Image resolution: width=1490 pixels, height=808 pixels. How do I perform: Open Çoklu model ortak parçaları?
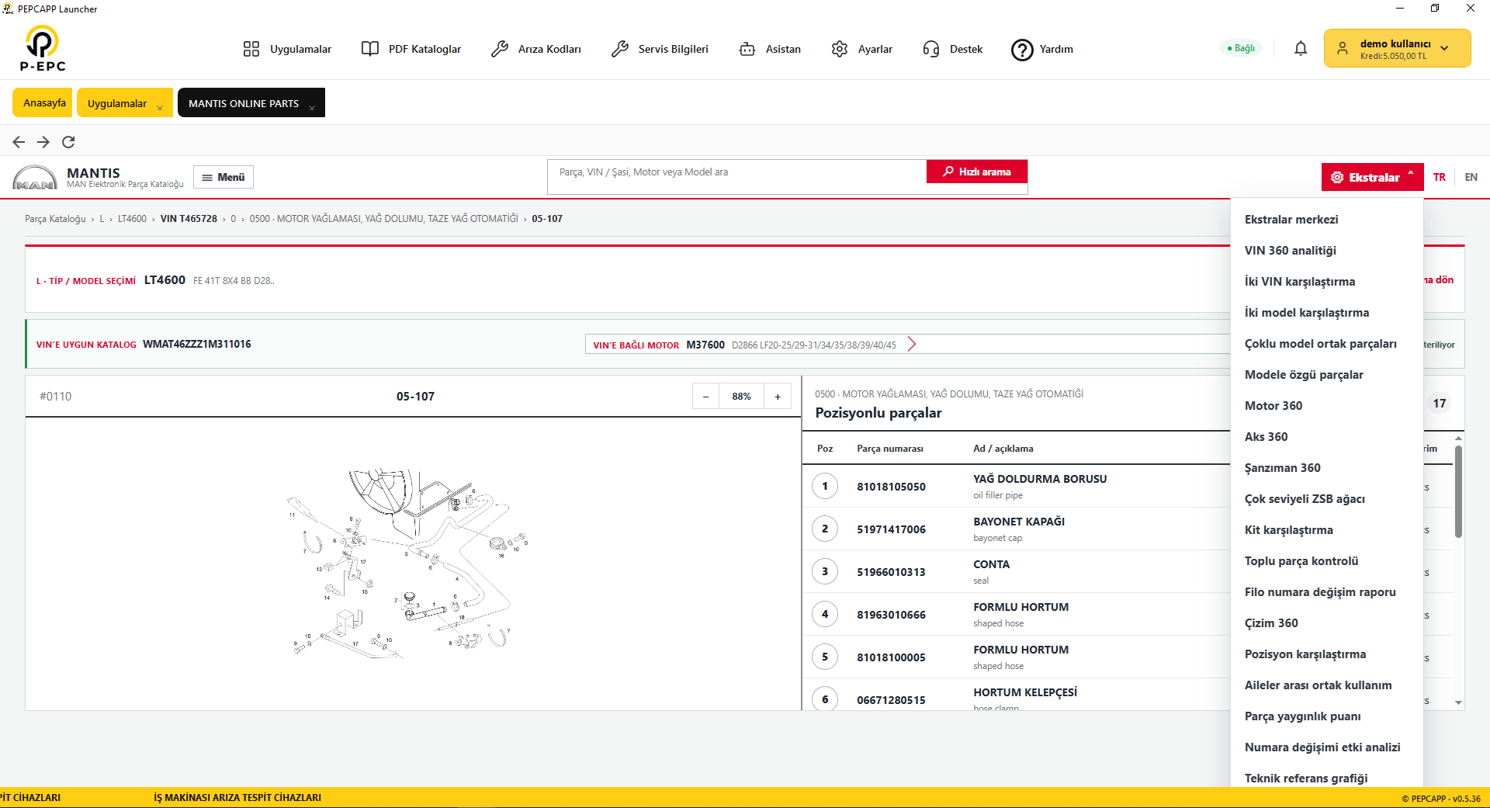tap(1326, 344)
